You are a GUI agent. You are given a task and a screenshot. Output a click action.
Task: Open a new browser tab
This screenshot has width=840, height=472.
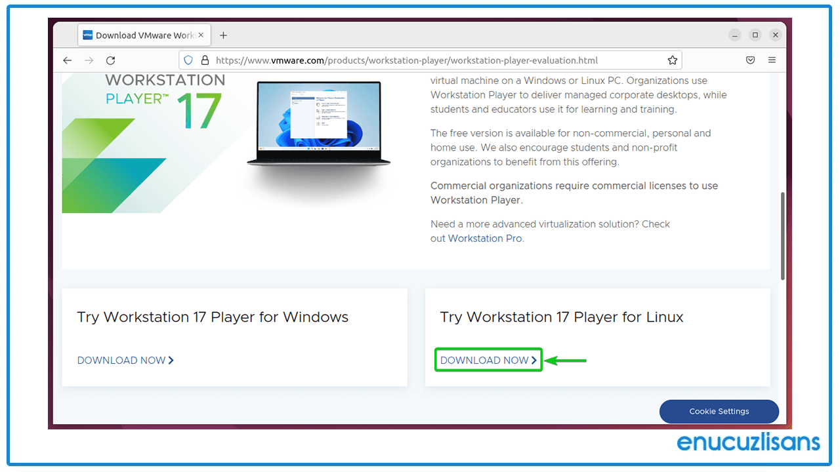223,35
